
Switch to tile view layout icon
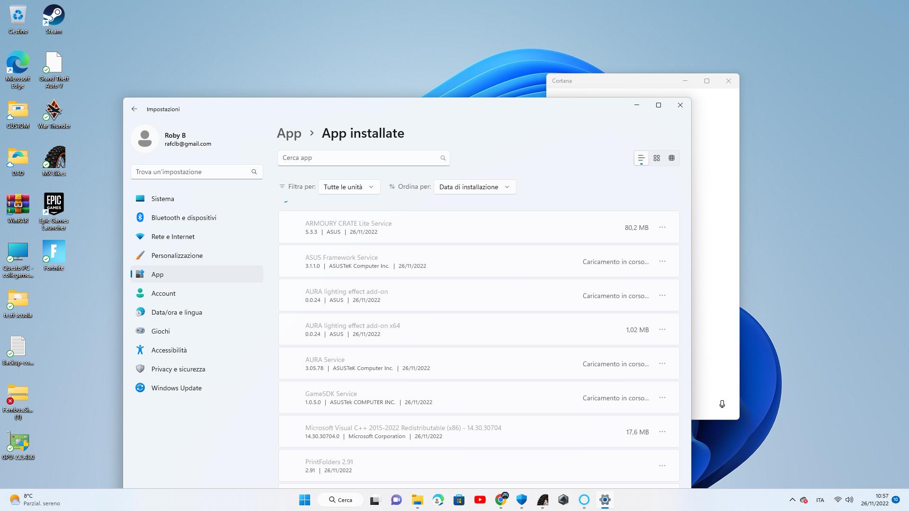click(671, 158)
